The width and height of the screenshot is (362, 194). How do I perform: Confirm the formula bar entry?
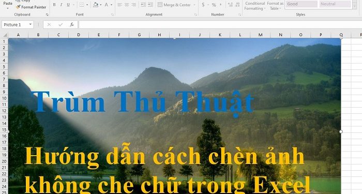[x=61, y=24]
